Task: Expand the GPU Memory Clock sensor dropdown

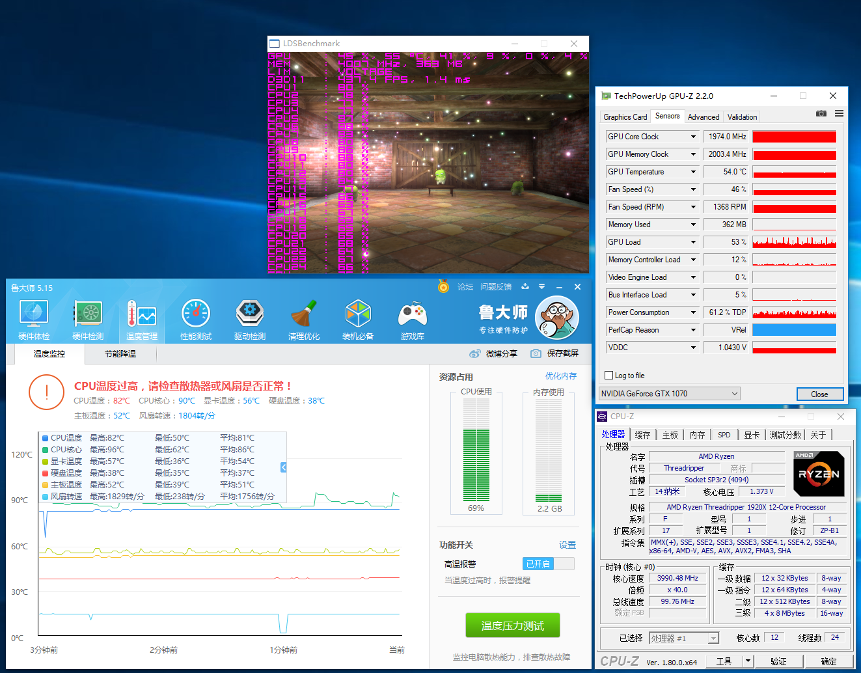Action: [693, 154]
